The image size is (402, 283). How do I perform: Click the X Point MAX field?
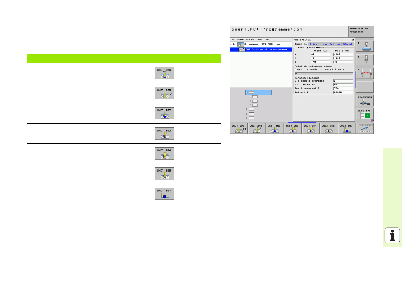point(343,55)
